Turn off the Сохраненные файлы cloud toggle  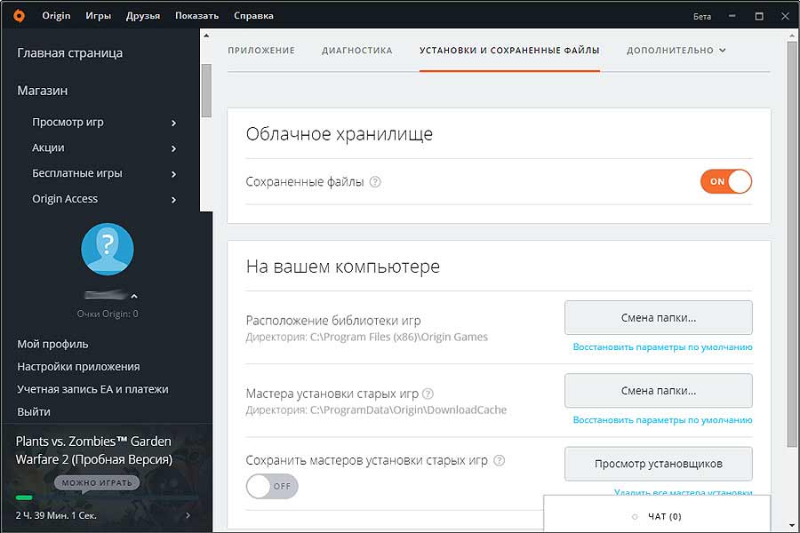tap(726, 181)
